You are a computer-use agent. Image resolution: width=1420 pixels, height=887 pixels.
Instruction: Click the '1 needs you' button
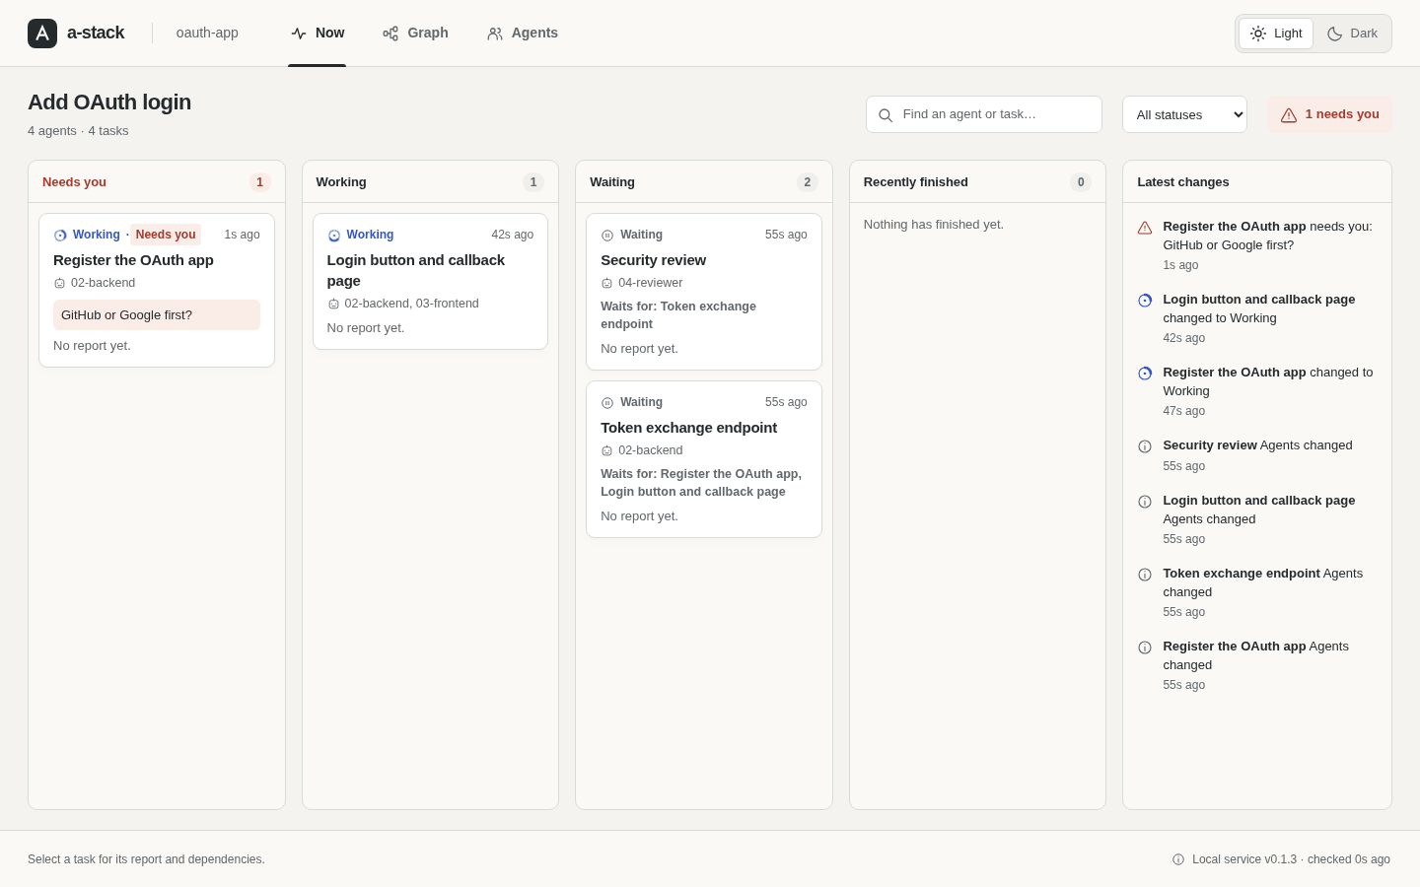tap(1329, 114)
